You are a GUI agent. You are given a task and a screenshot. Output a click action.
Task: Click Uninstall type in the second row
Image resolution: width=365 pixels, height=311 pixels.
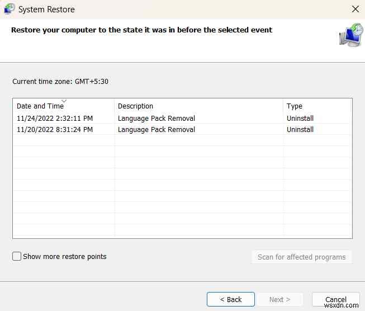[x=300, y=130]
